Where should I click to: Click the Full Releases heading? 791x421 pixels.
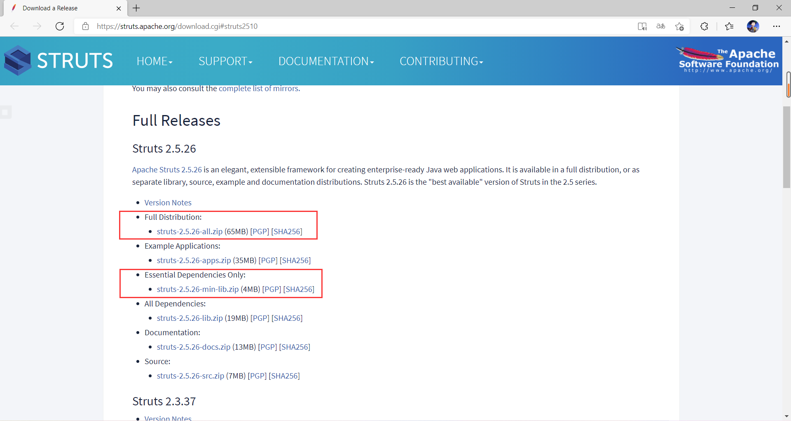pyautogui.click(x=176, y=120)
